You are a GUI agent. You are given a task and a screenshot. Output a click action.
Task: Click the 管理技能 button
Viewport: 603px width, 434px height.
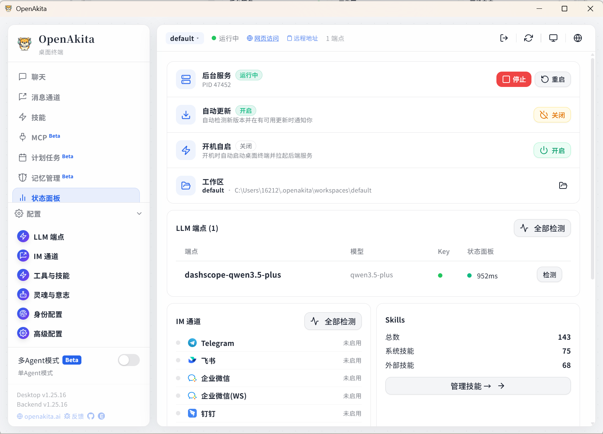coord(478,386)
